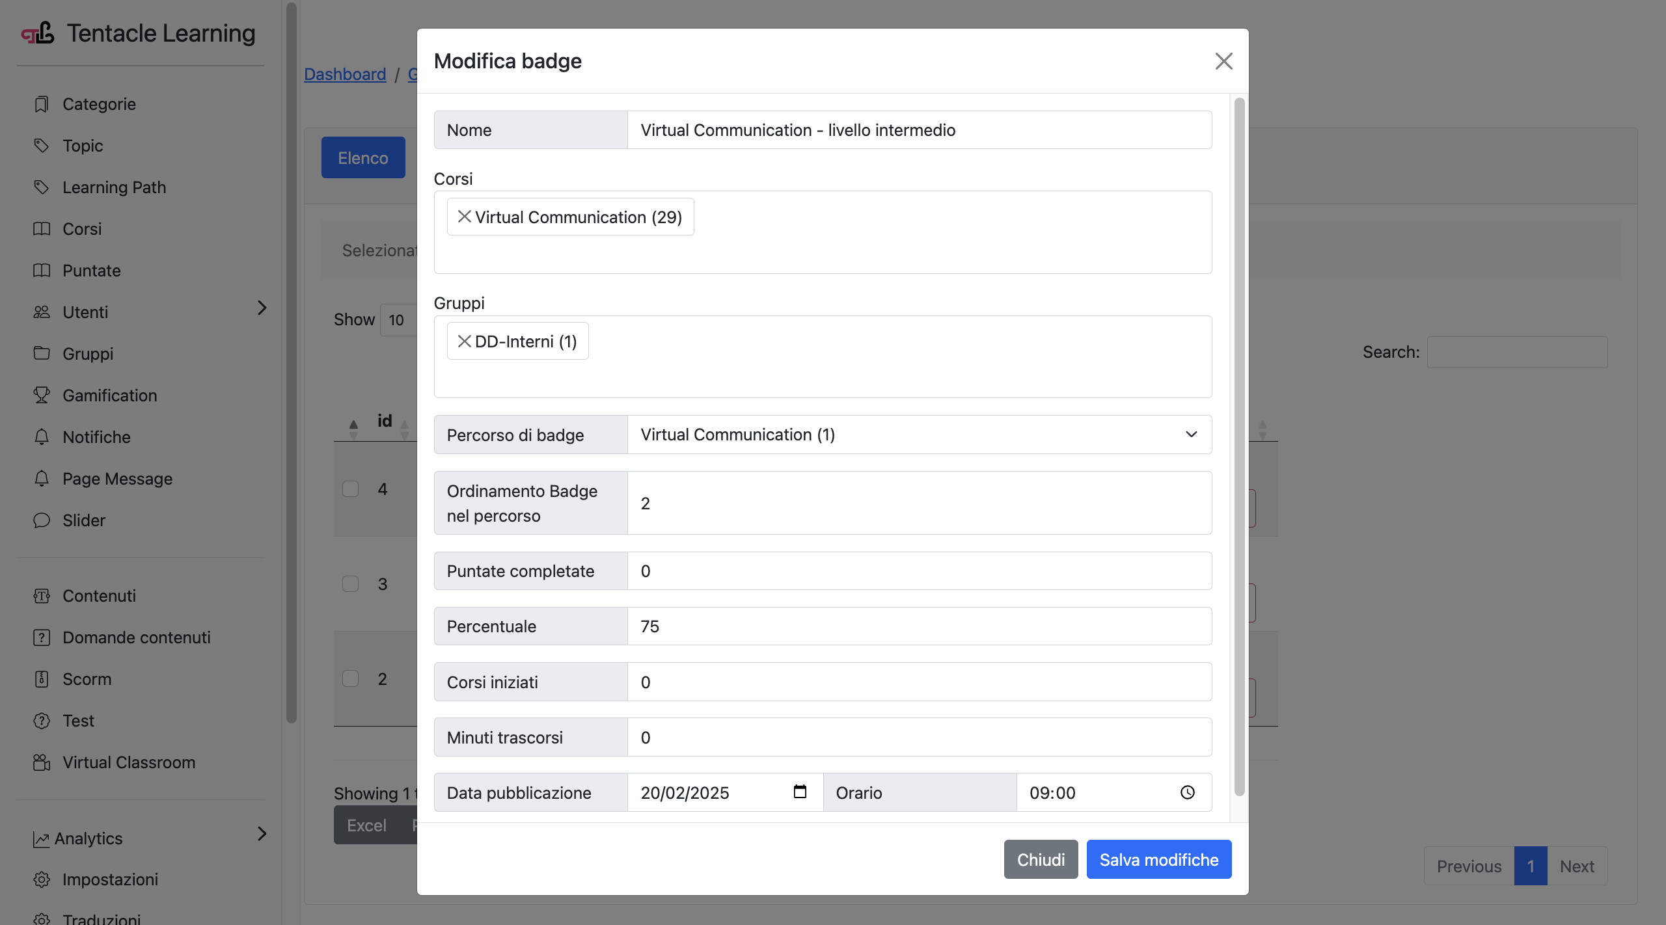Click the Salva modifiche button
The height and width of the screenshot is (925, 1666).
[x=1158, y=859]
